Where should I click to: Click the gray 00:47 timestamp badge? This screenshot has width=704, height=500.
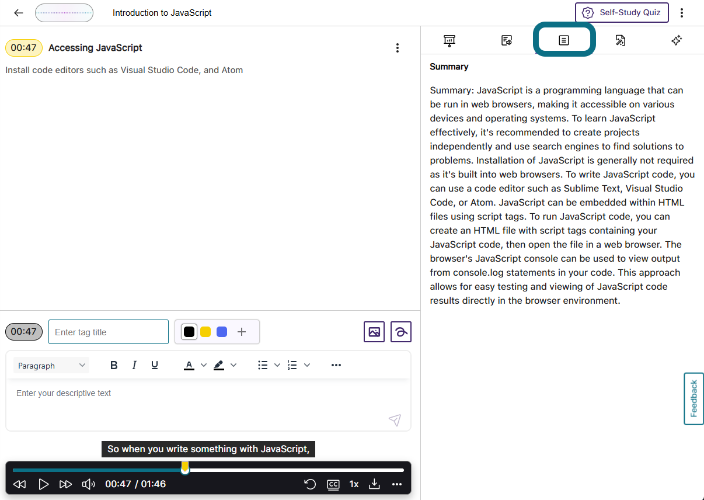coord(24,332)
